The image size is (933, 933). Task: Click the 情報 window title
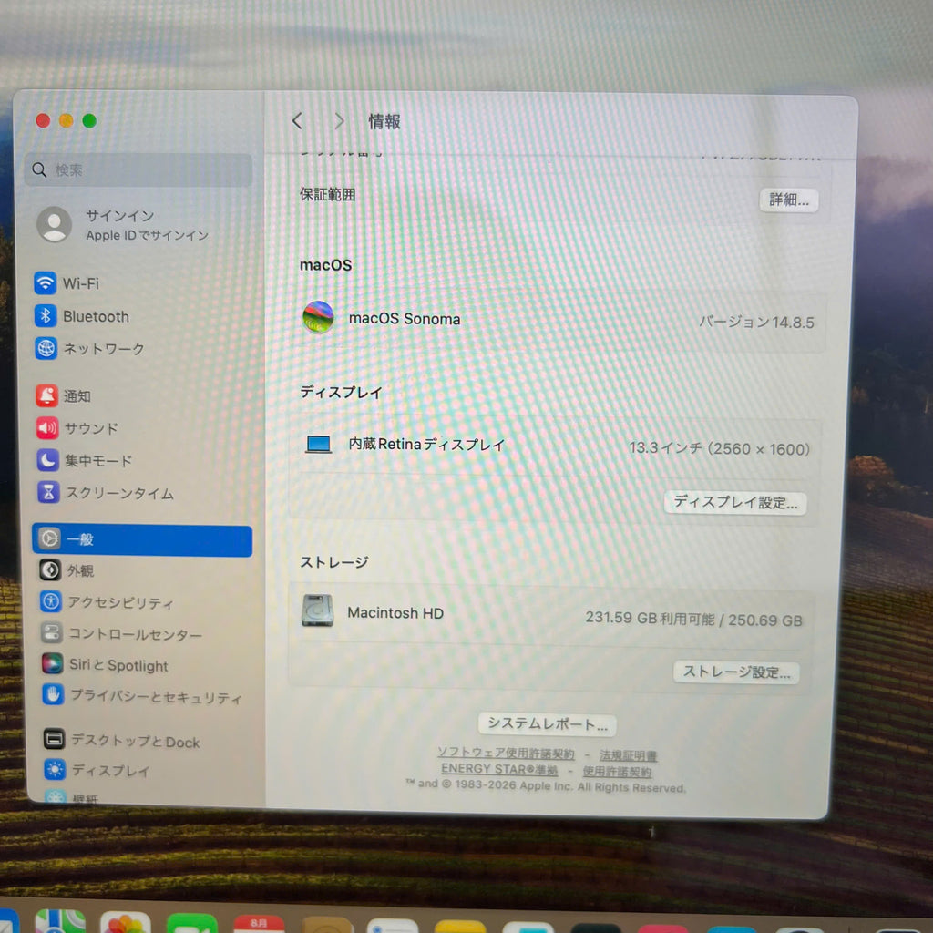(x=384, y=122)
